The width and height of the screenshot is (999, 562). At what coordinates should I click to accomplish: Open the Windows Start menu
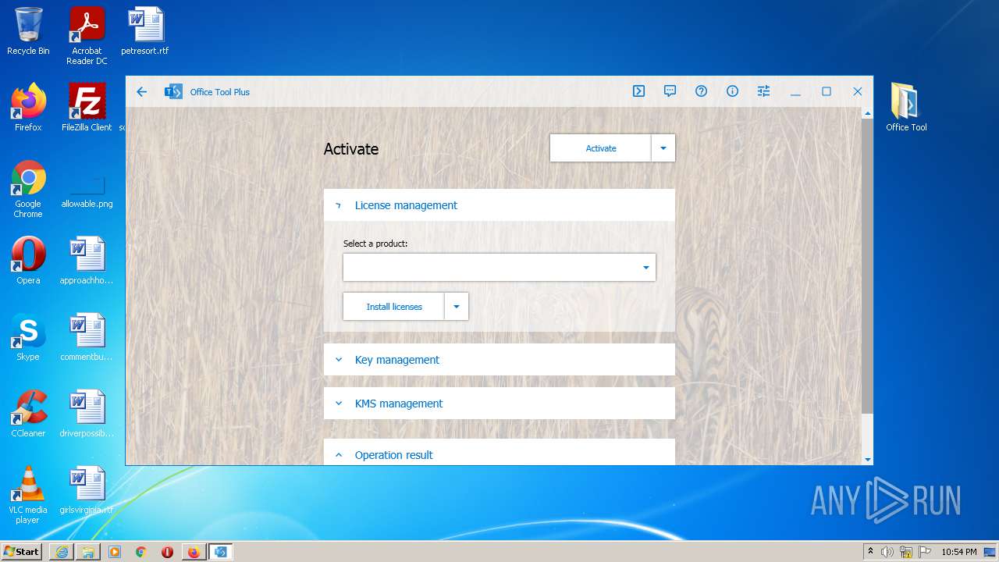pyautogui.click(x=22, y=551)
